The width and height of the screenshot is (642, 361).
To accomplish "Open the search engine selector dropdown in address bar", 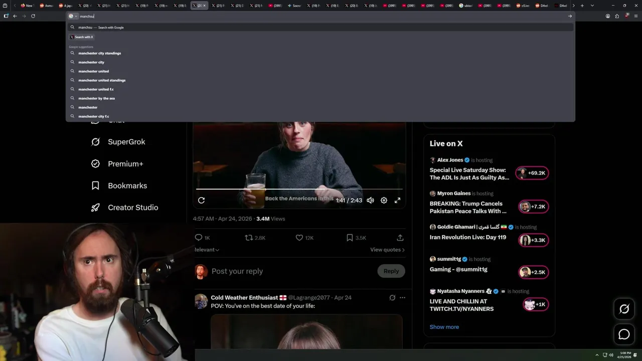I will [73, 16].
